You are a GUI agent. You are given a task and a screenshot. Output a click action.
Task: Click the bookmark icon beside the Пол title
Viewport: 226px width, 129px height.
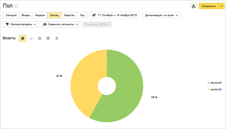[16, 6]
